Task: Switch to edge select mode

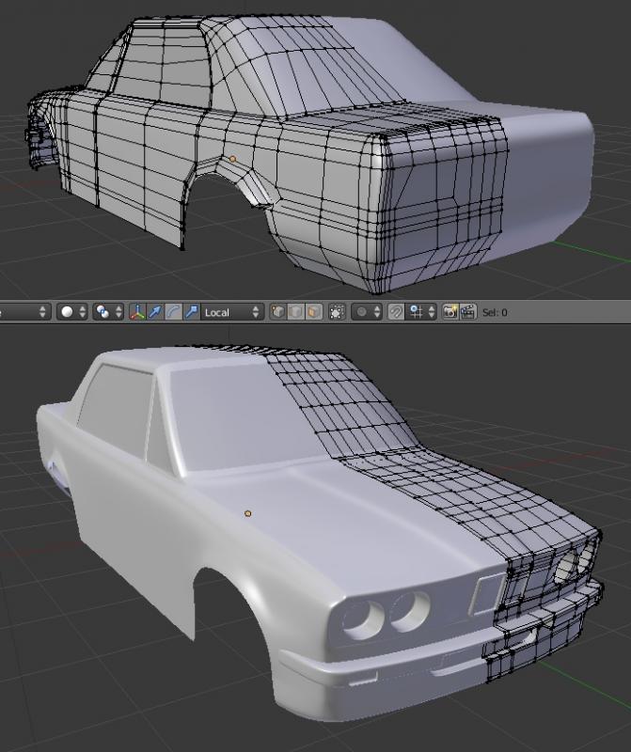Action: [x=295, y=312]
